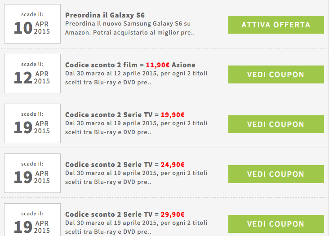Image resolution: width=329 pixels, height=236 pixels.
Task: Click the Samsung Galaxy S6 Amazon description text
Action: point(130,28)
